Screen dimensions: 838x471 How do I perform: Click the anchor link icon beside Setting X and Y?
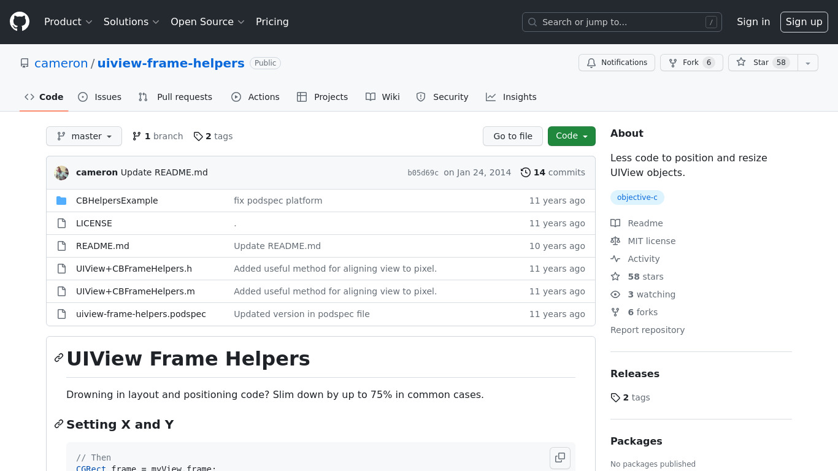click(x=59, y=424)
